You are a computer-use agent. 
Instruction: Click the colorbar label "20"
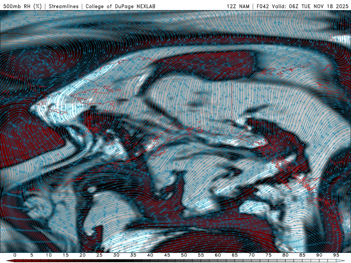coord(82,255)
